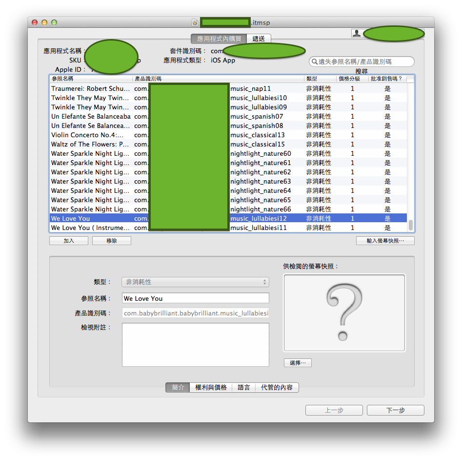This screenshot has width=462, height=461.
Task: Click in the 參照名稱 text field
Action: pyautogui.click(x=195, y=298)
